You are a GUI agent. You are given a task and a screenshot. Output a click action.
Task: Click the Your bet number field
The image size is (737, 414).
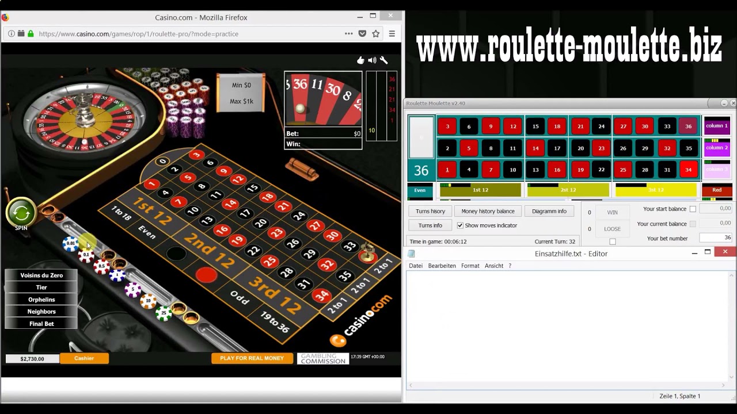click(716, 238)
